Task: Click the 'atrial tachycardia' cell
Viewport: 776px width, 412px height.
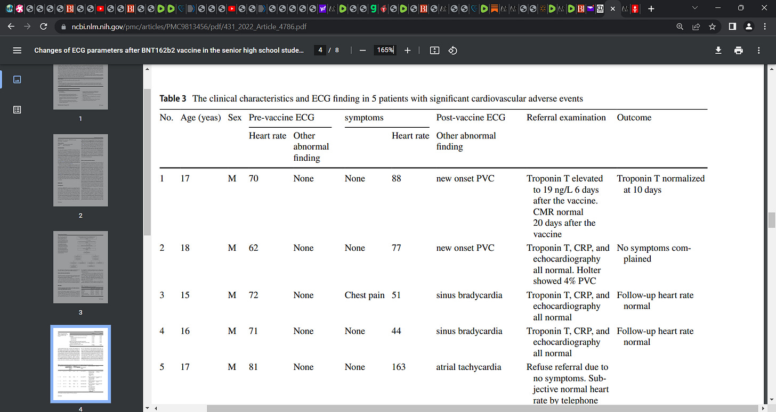Action: click(468, 367)
